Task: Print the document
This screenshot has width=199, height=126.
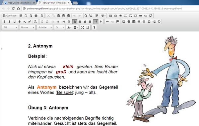Action: pos(36,16)
